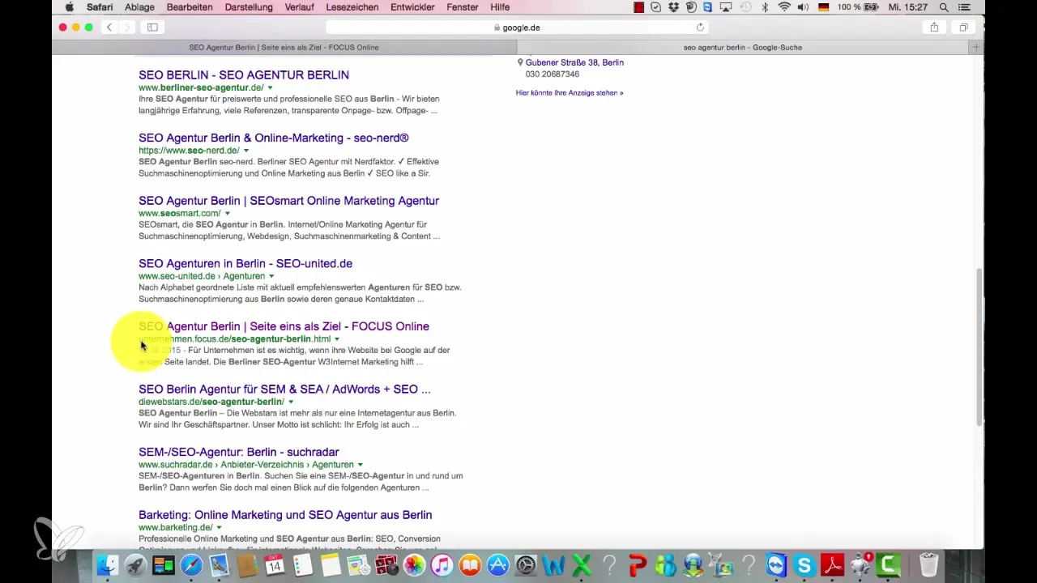This screenshot has width=1037, height=583.
Task: Open System Preferences gear in the Dock
Action: coord(526,564)
